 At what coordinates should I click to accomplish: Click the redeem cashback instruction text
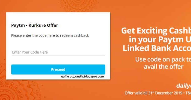pos(50,35)
